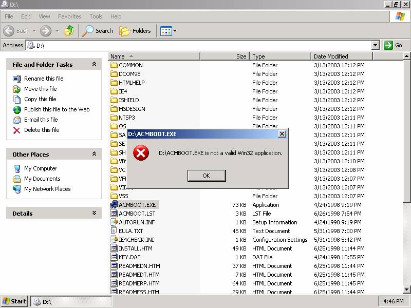Viewport: 411px width, 308px height.
Task: Click the D:\ taskbar button
Action: pyautogui.click(x=71, y=302)
